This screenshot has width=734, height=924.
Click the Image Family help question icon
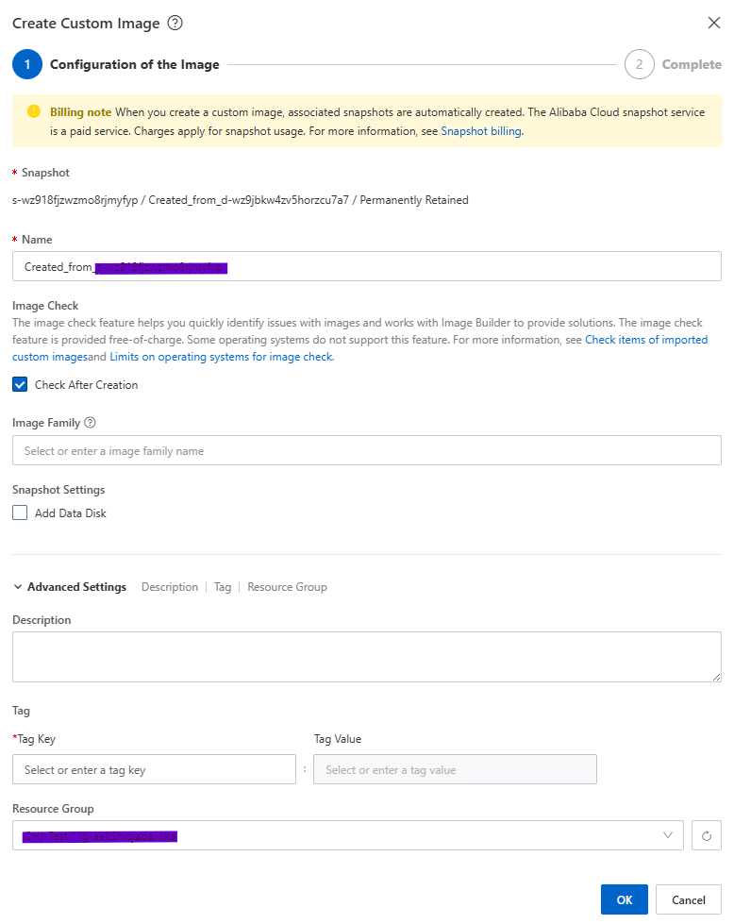[x=91, y=423]
